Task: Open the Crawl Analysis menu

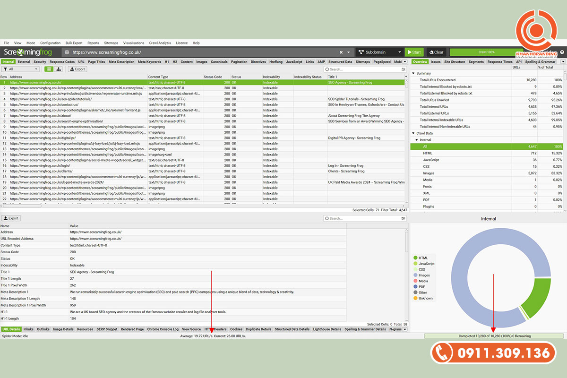Action: pos(160,43)
